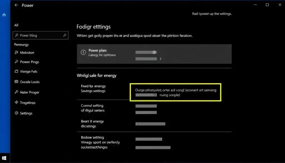Click the Metrotorr sidebar icon

(x=16, y=52)
